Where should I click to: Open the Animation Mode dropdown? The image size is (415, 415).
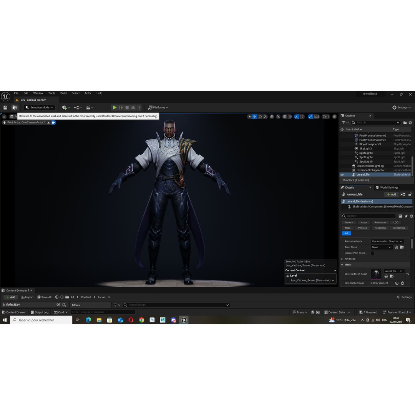coord(387,241)
